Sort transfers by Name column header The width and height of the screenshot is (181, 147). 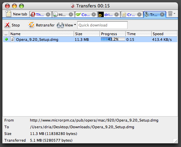(41, 34)
